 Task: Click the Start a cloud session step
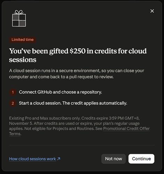point(73,103)
